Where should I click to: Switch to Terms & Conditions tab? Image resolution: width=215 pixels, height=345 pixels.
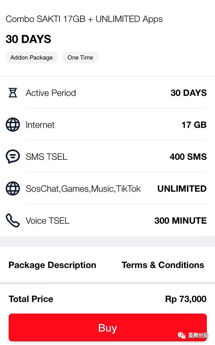coord(163,265)
